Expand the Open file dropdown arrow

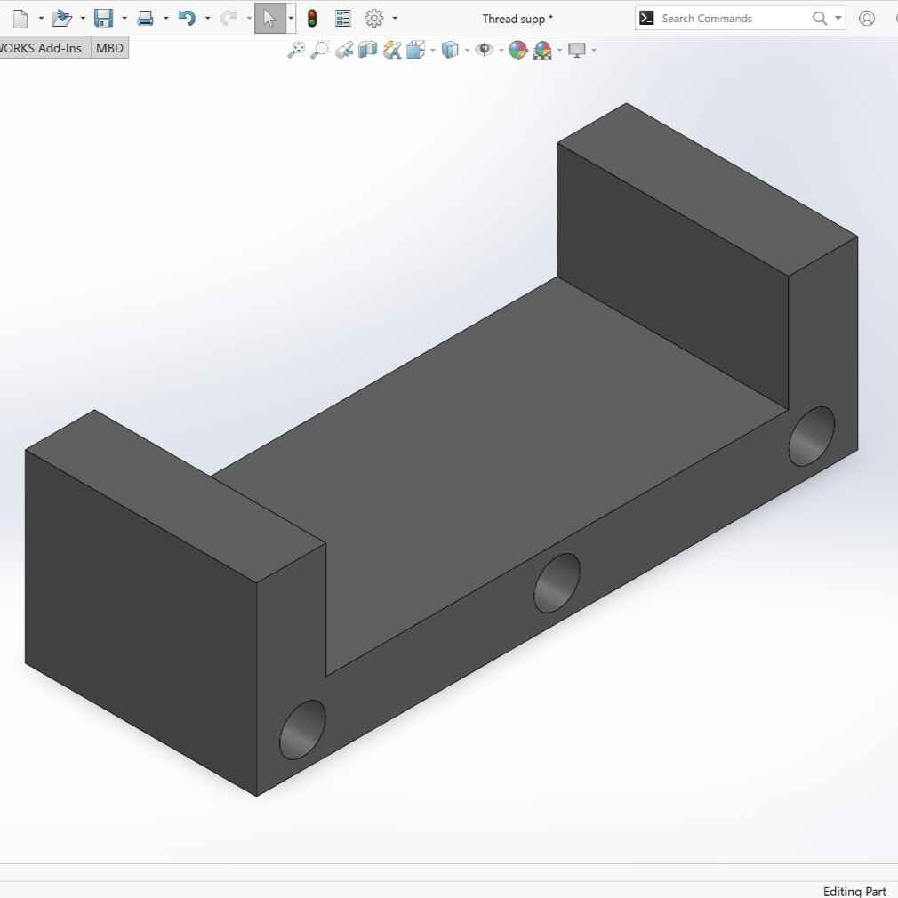[x=83, y=19]
